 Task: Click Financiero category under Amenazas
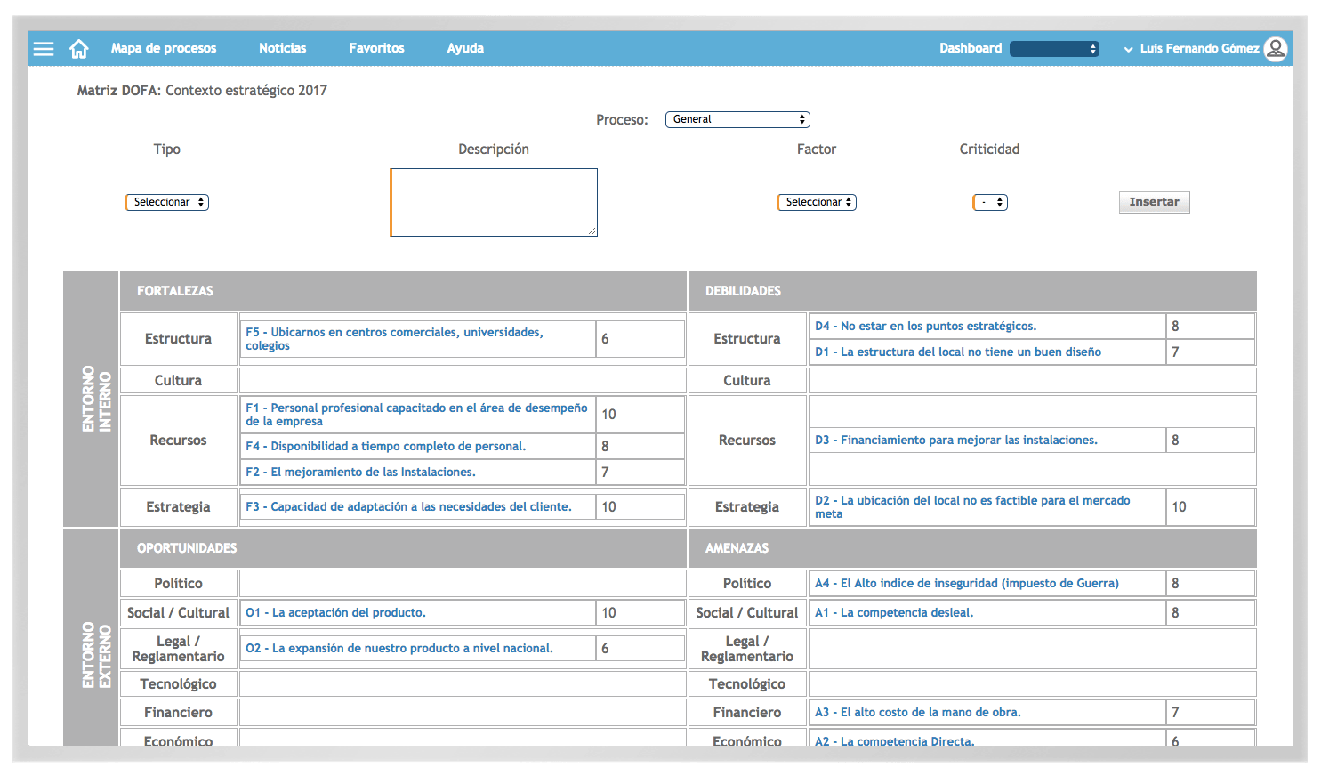point(747,712)
